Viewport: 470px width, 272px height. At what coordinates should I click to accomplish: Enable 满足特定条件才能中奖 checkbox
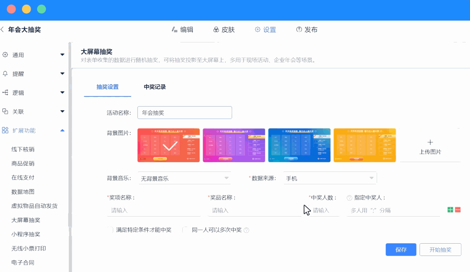pos(110,230)
